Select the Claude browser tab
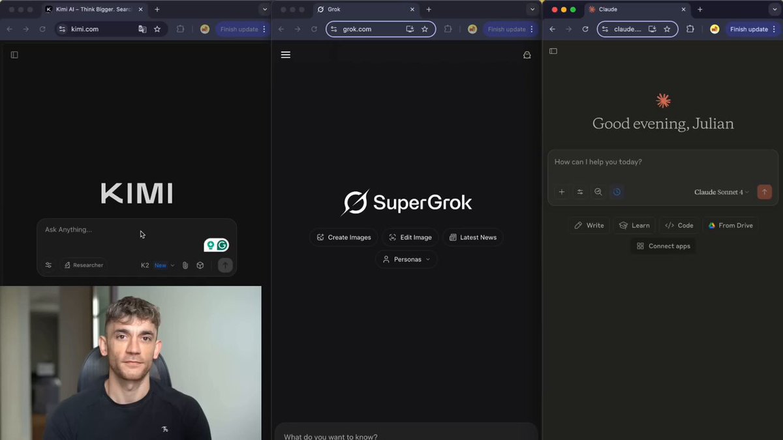The width and height of the screenshot is (783, 440). click(x=637, y=10)
